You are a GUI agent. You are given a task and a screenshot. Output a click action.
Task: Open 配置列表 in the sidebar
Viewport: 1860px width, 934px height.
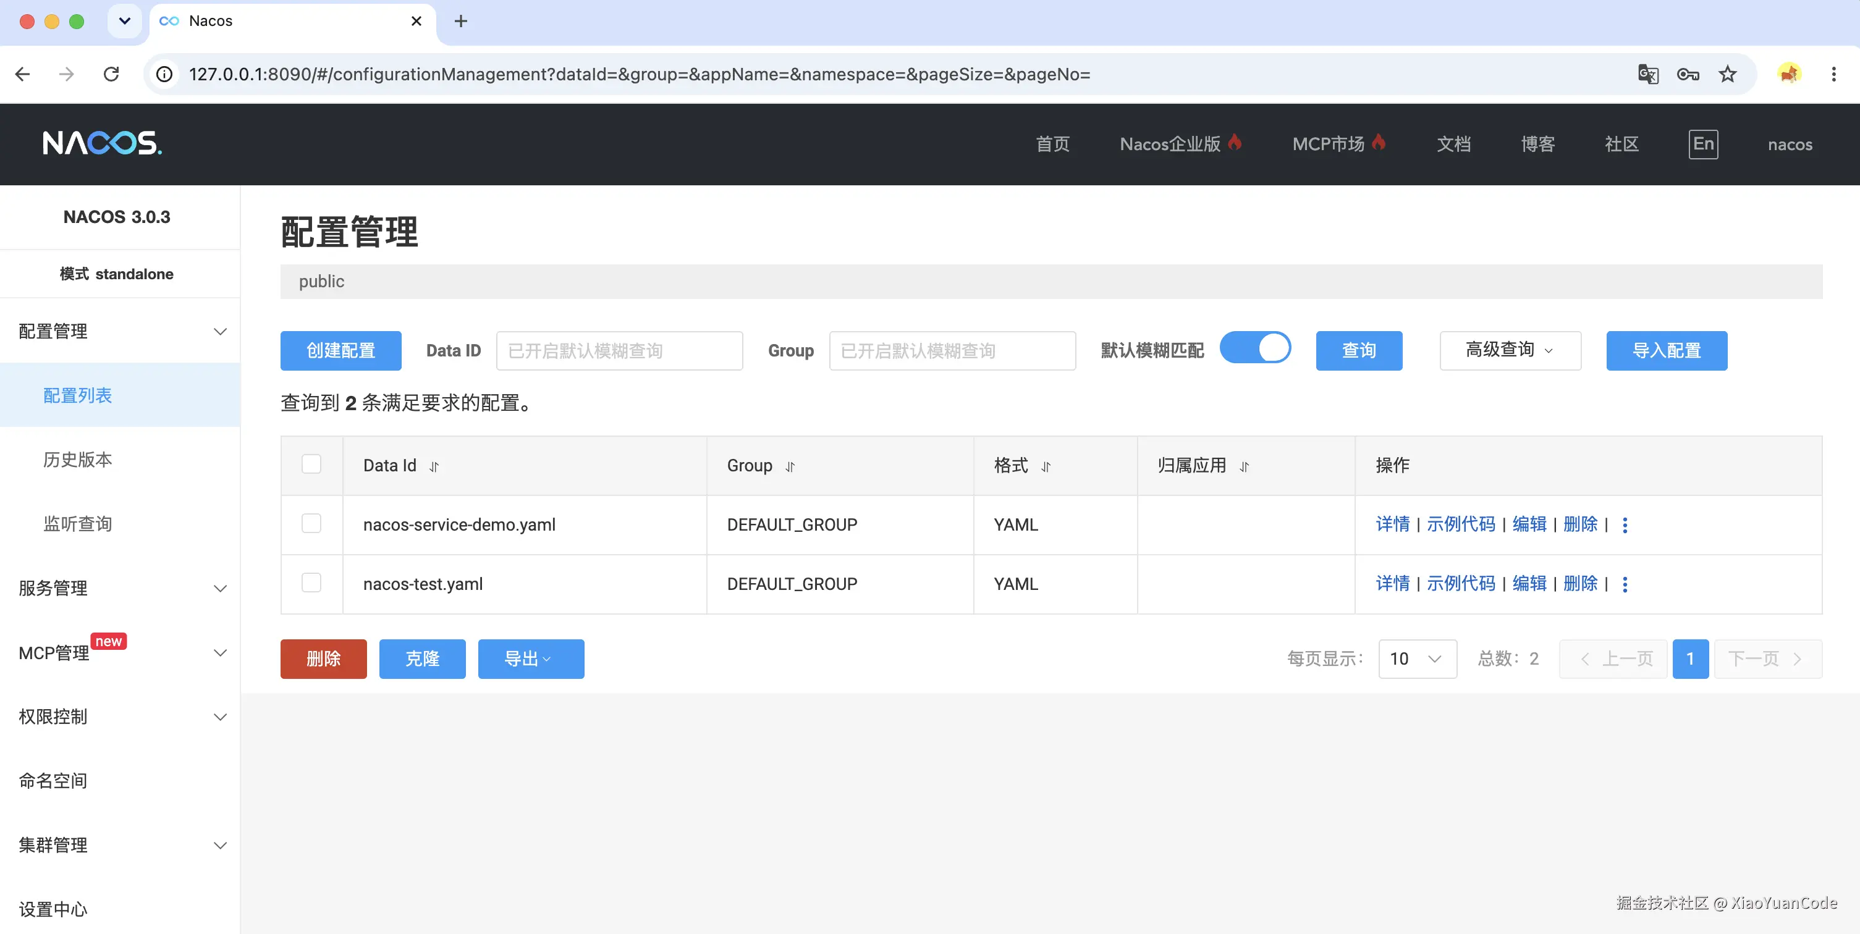tap(120, 395)
